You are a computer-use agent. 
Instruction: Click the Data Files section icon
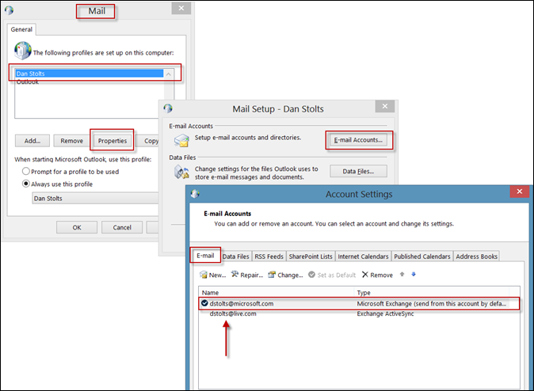(181, 172)
